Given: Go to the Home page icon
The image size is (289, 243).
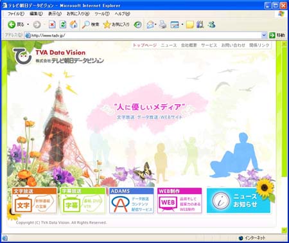Looking at the screenshot, I should 73,24.
